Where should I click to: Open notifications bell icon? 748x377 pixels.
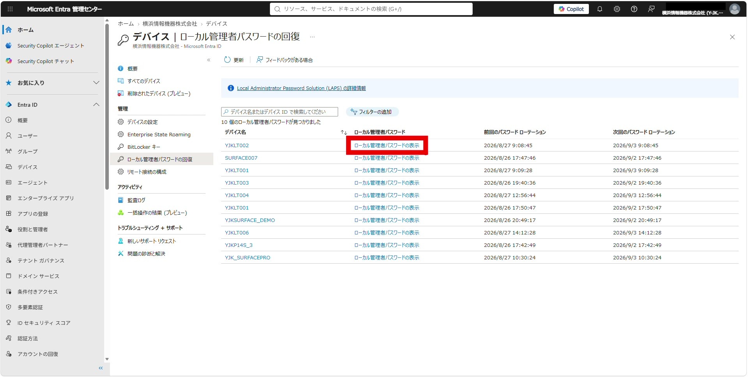pos(600,9)
